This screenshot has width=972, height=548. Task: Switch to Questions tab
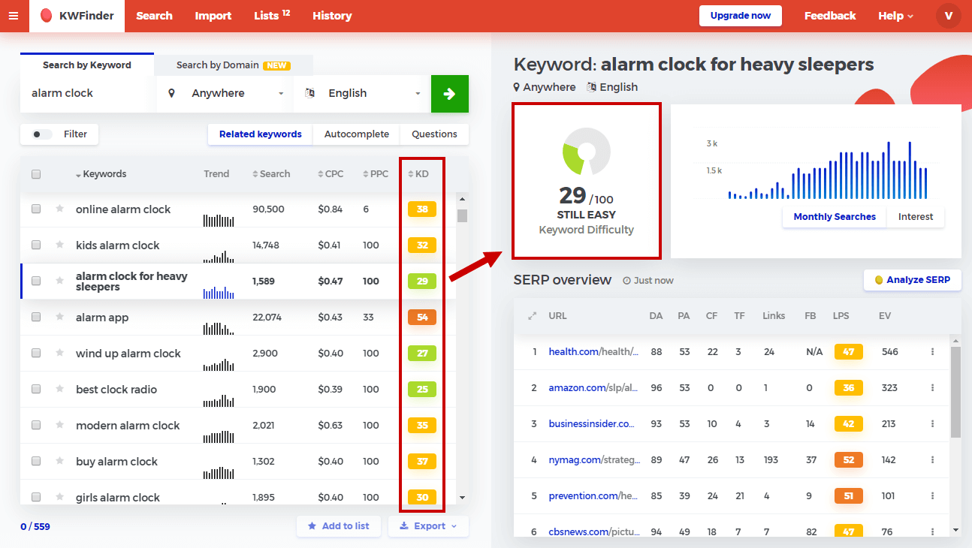[434, 134]
